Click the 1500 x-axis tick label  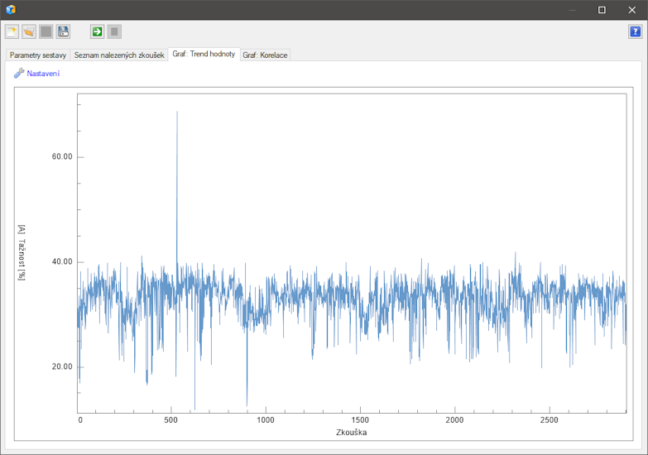pos(360,420)
